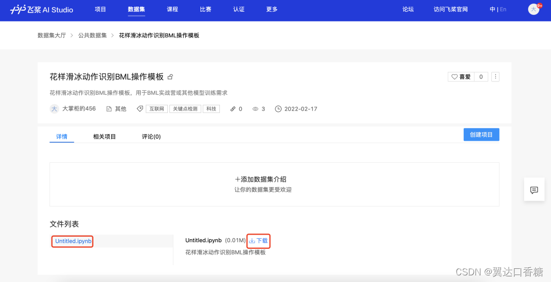The image size is (551, 282).
Task: Open the 数据集 menu item
Action: 136,10
